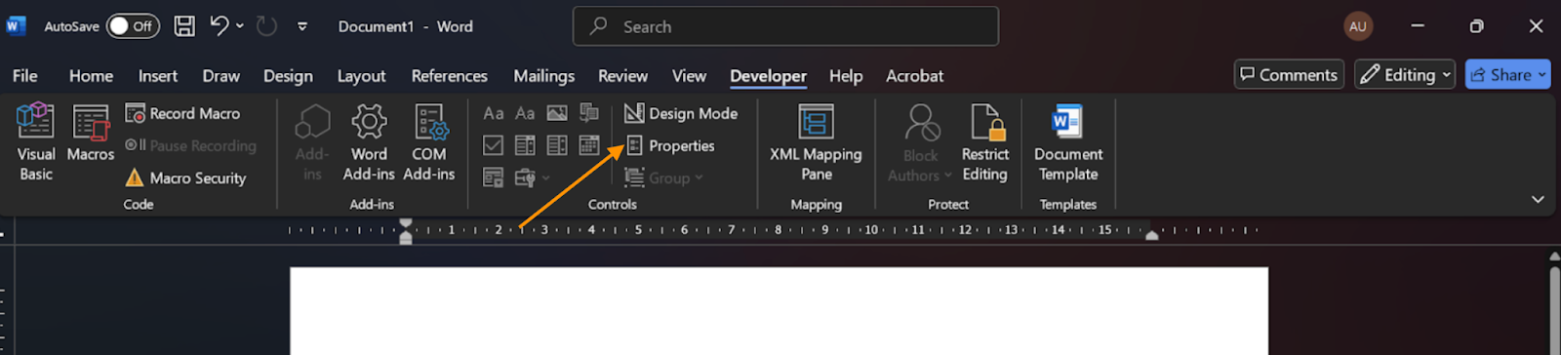This screenshot has height=355, width=1561.
Task: Open Macro Security settings
Action: (x=185, y=177)
